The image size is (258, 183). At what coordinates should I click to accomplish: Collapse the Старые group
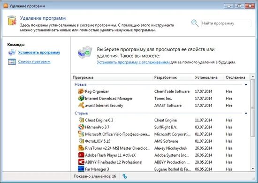[246, 113]
